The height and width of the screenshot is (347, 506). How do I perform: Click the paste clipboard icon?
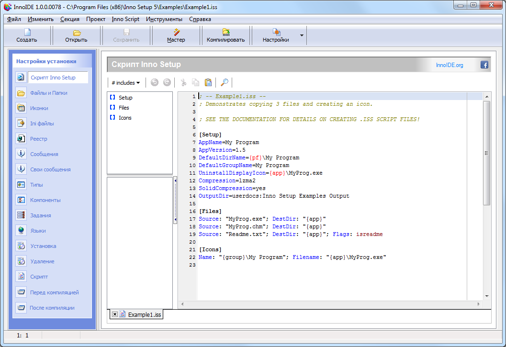click(x=208, y=83)
